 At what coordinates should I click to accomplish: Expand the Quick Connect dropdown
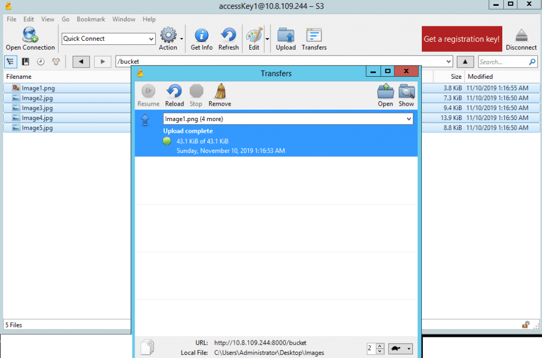click(151, 39)
